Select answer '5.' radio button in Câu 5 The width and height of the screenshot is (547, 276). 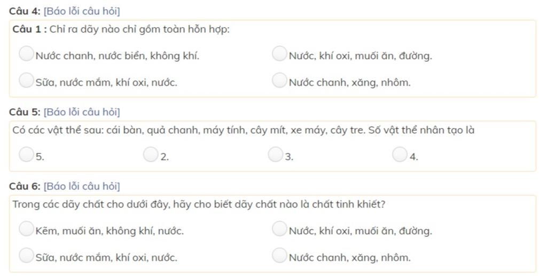click(x=26, y=155)
